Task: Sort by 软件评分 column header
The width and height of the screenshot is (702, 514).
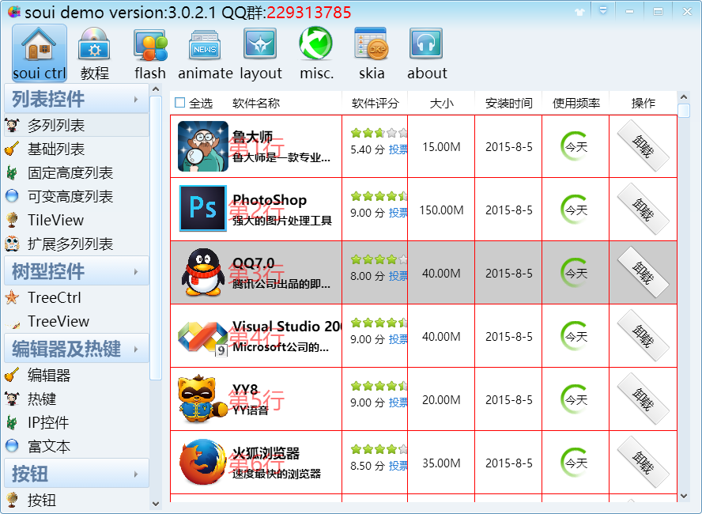Action: pos(375,103)
